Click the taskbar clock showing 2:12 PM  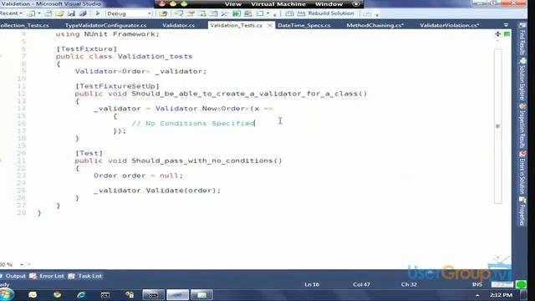(501, 295)
